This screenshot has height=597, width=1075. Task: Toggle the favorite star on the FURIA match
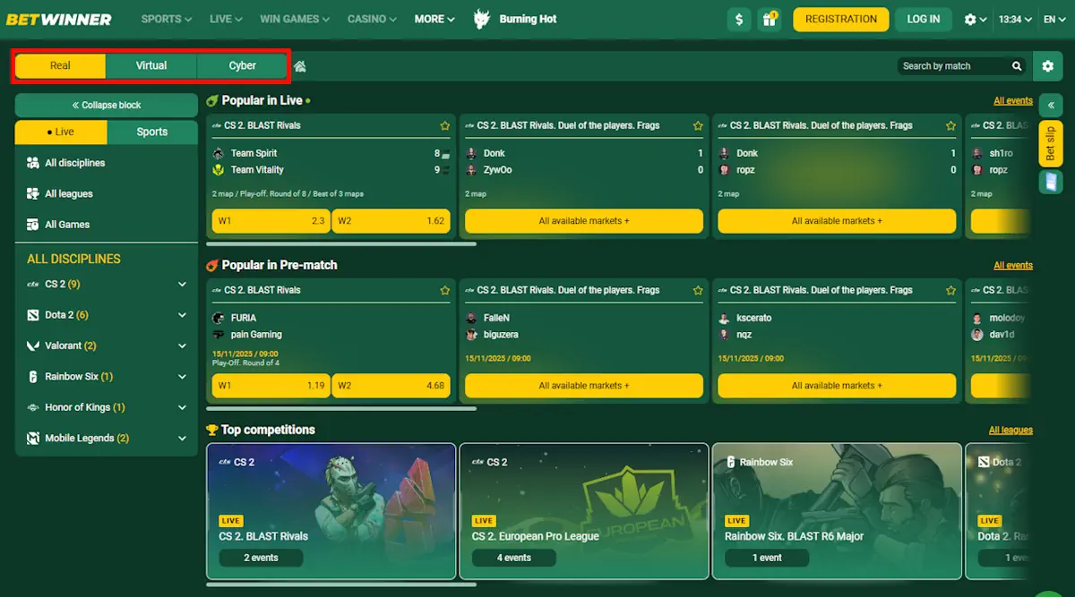click(444, 290)
